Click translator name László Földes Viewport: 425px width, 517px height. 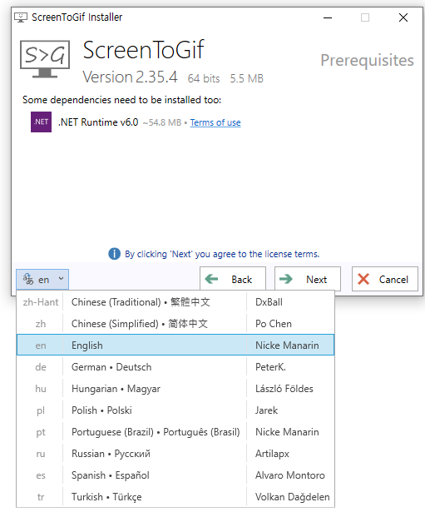(x=284, y=389)
